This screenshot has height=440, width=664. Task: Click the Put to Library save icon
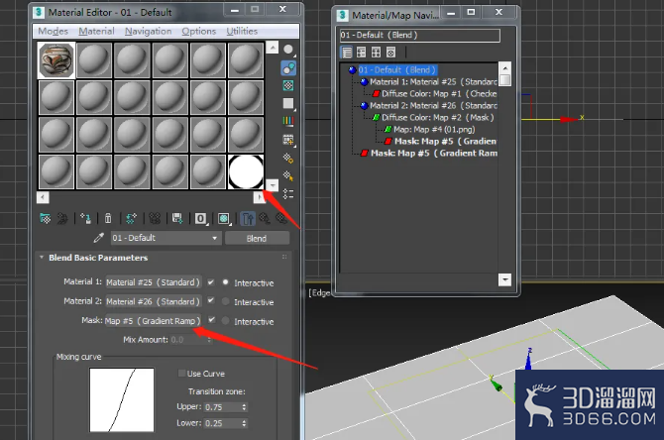coord(177,219)
